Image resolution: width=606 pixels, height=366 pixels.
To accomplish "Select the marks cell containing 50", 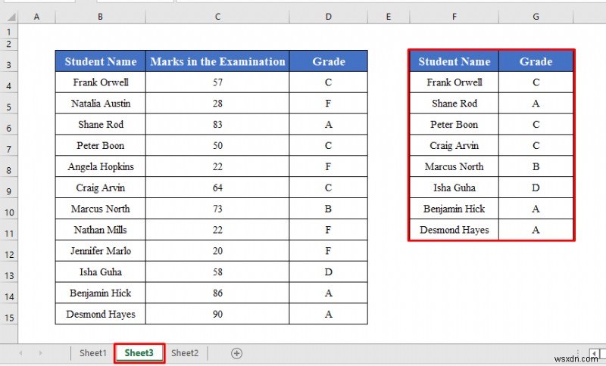I will [217, 145].
